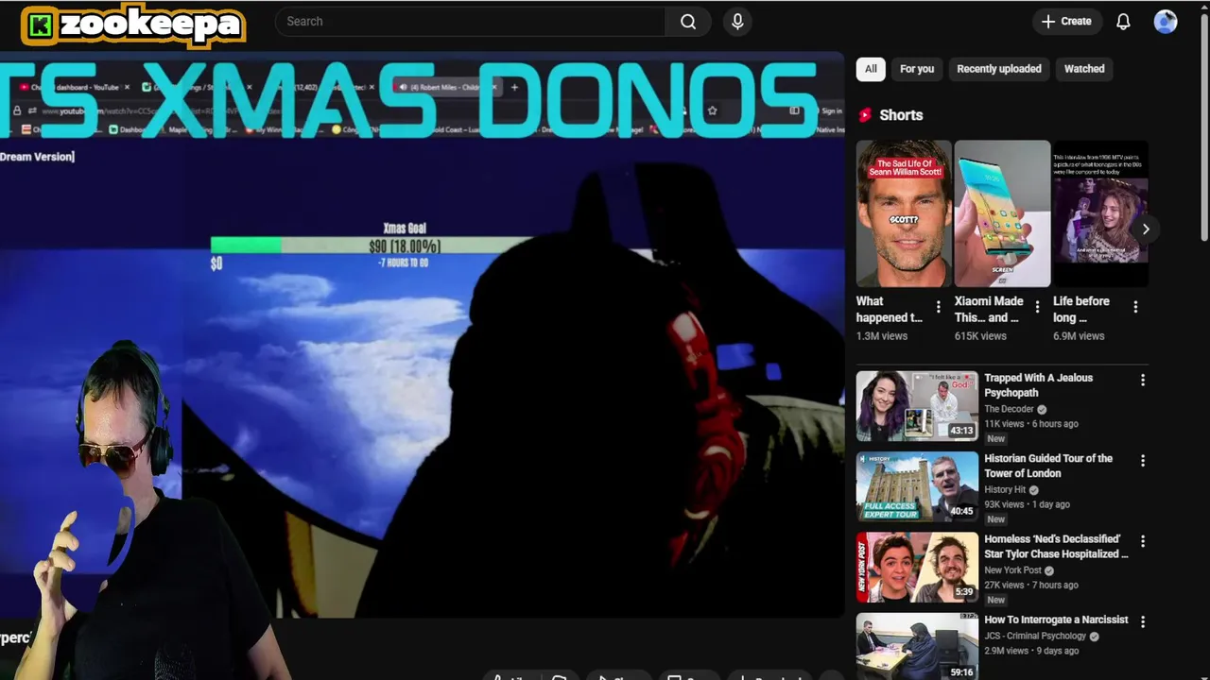Open options menu for Tylor Chase video
The height and width of the screenshot is (680, 1210).
[1143, 541]
